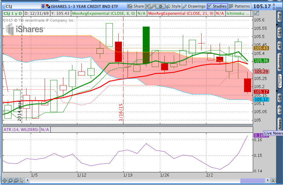Screen dimensions: 283x185
Task: Open the News sidebar tab
Action: click(280, 124)
